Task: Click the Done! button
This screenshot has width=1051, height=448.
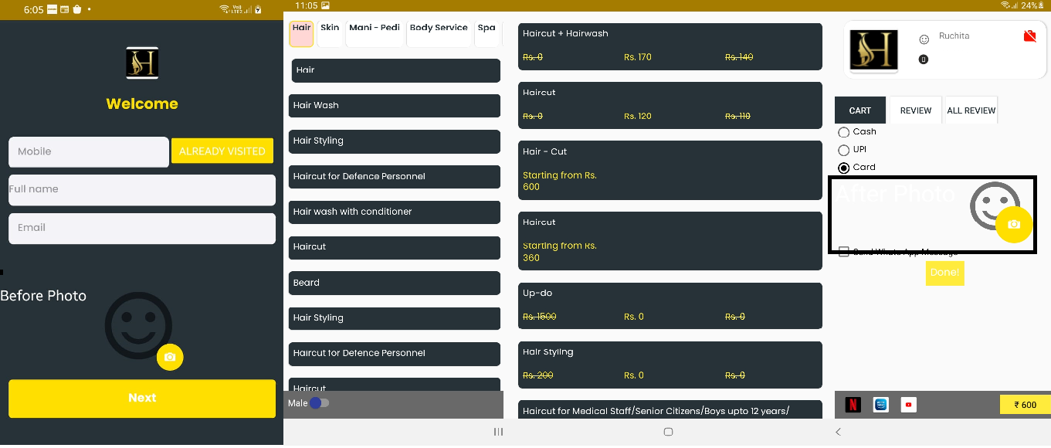Action: (944, 273)
